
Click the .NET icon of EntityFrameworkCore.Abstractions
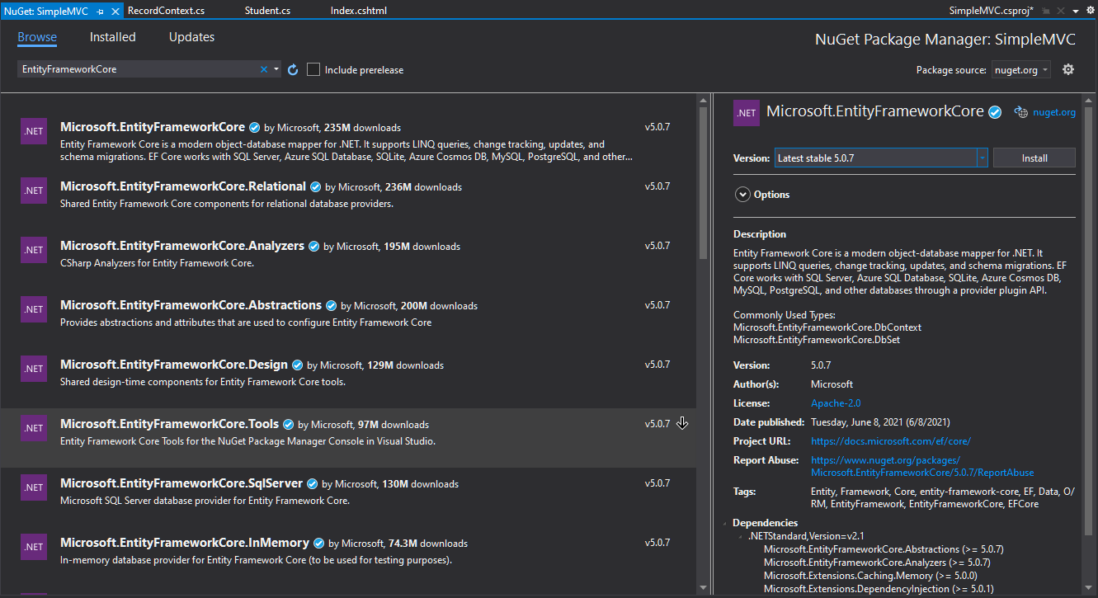pos(34,309)
